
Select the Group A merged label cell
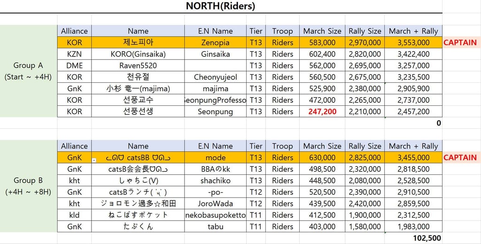[x=28, y=71]
